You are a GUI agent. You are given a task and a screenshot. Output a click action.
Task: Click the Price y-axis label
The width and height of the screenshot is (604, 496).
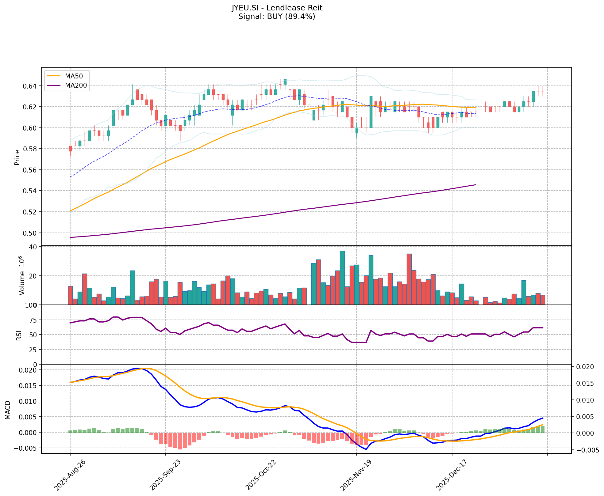click(x=17, y=157)
